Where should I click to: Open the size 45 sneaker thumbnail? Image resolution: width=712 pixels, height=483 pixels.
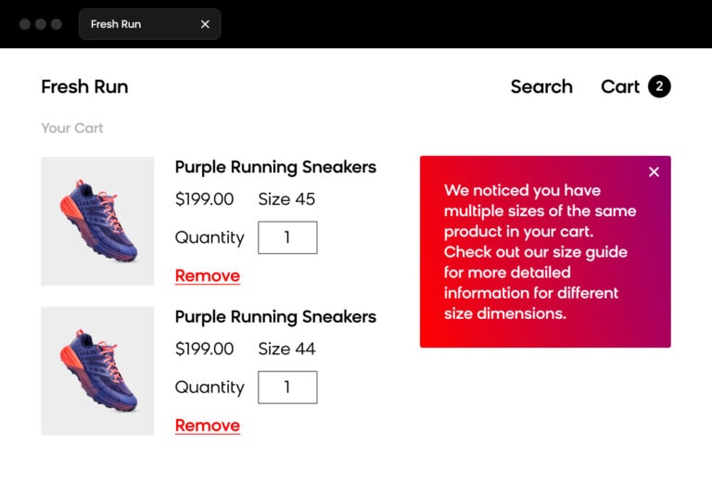pos(97,221)
